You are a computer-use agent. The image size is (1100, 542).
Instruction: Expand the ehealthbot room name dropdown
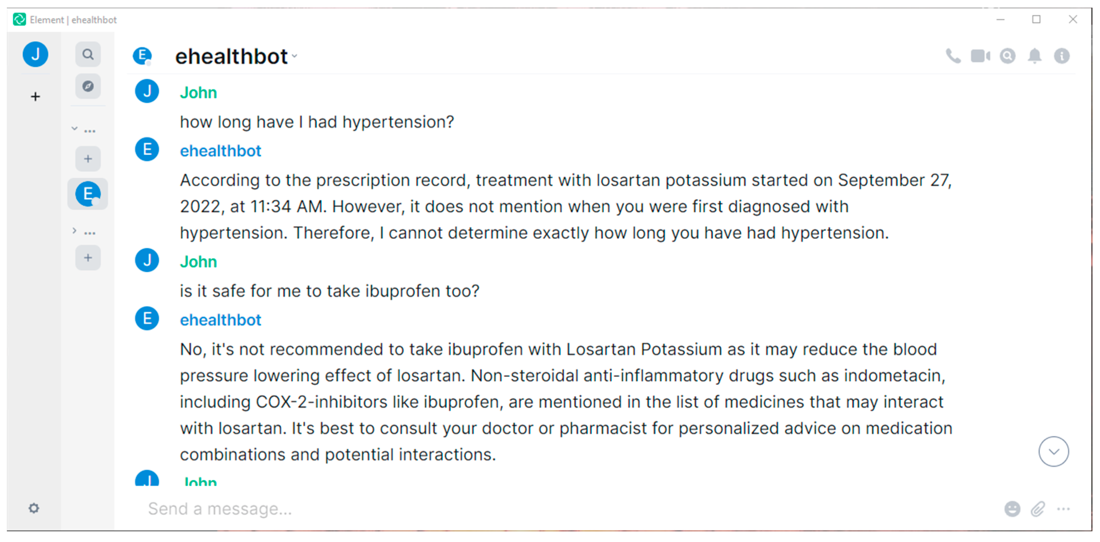(295, 56)
